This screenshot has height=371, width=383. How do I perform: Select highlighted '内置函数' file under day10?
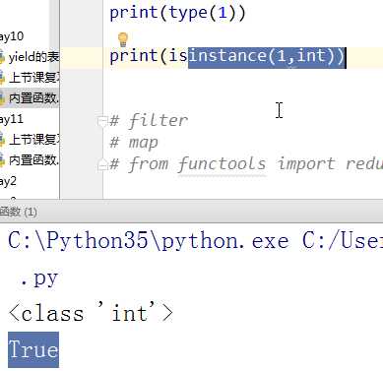click(33, 98)
